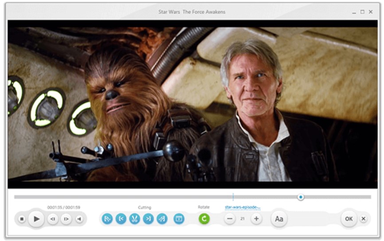Step forward one frame

click(66, 219)
